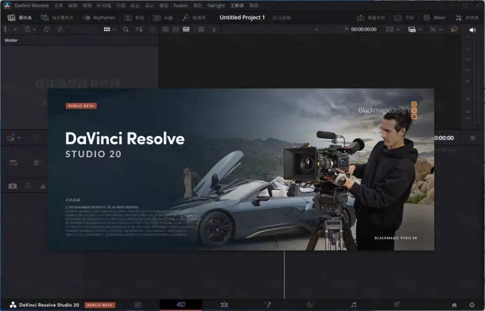Open the 转场 (Transitions) panel
The height and width of the screenshot is (311, 485).
pos(134,18)
